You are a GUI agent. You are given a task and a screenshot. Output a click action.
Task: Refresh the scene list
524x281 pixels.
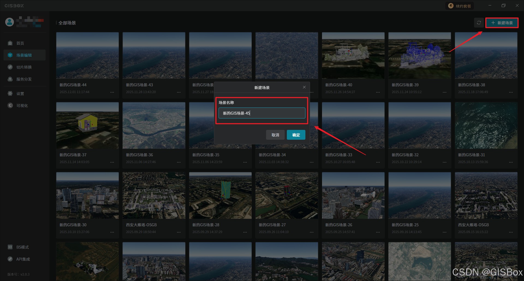pyautogui.click(x=479, y=23)
